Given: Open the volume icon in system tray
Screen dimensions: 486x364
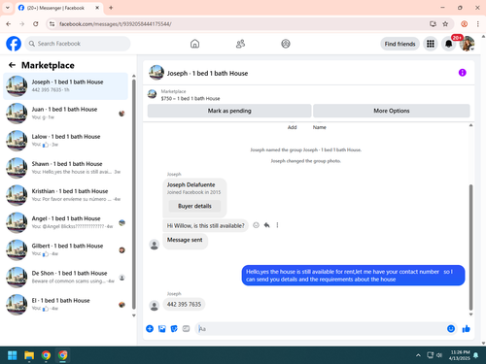Looking at the screenshot, I should pos(439,355).
